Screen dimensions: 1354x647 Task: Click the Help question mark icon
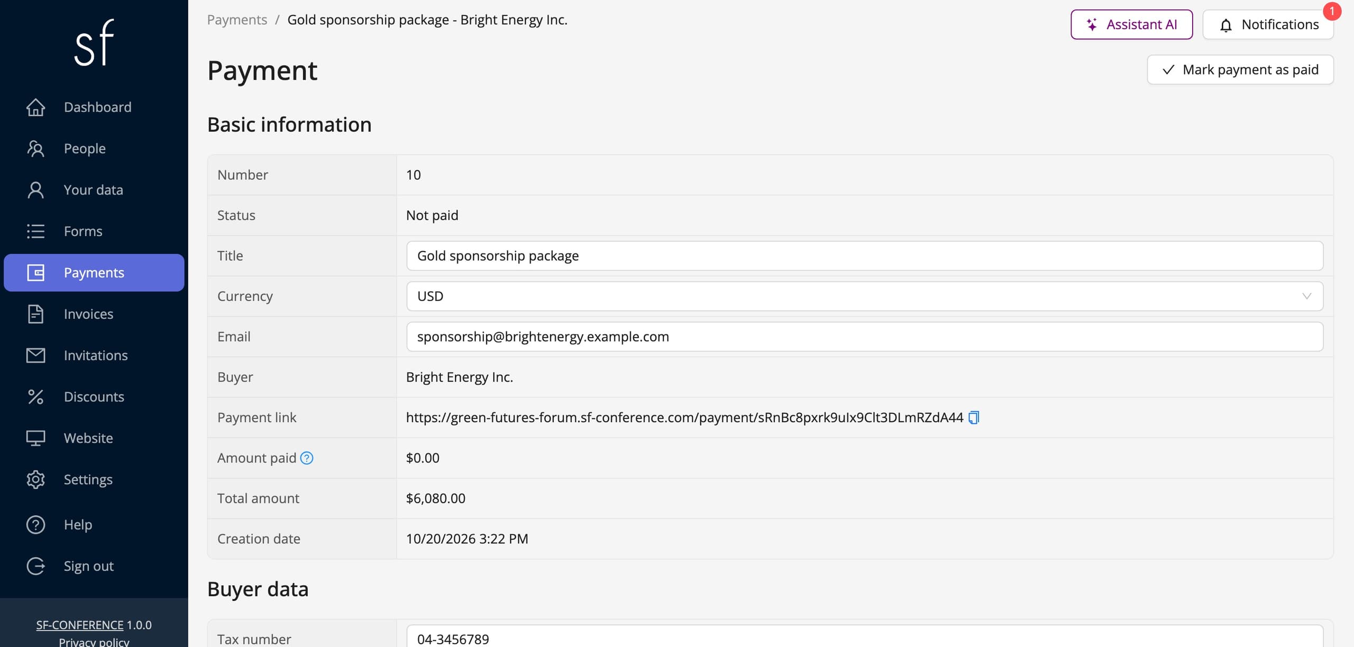tap(35, 524)
